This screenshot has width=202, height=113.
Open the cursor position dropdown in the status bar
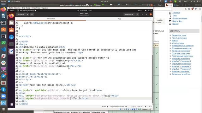pyautogui.click(x=139, y=107)
